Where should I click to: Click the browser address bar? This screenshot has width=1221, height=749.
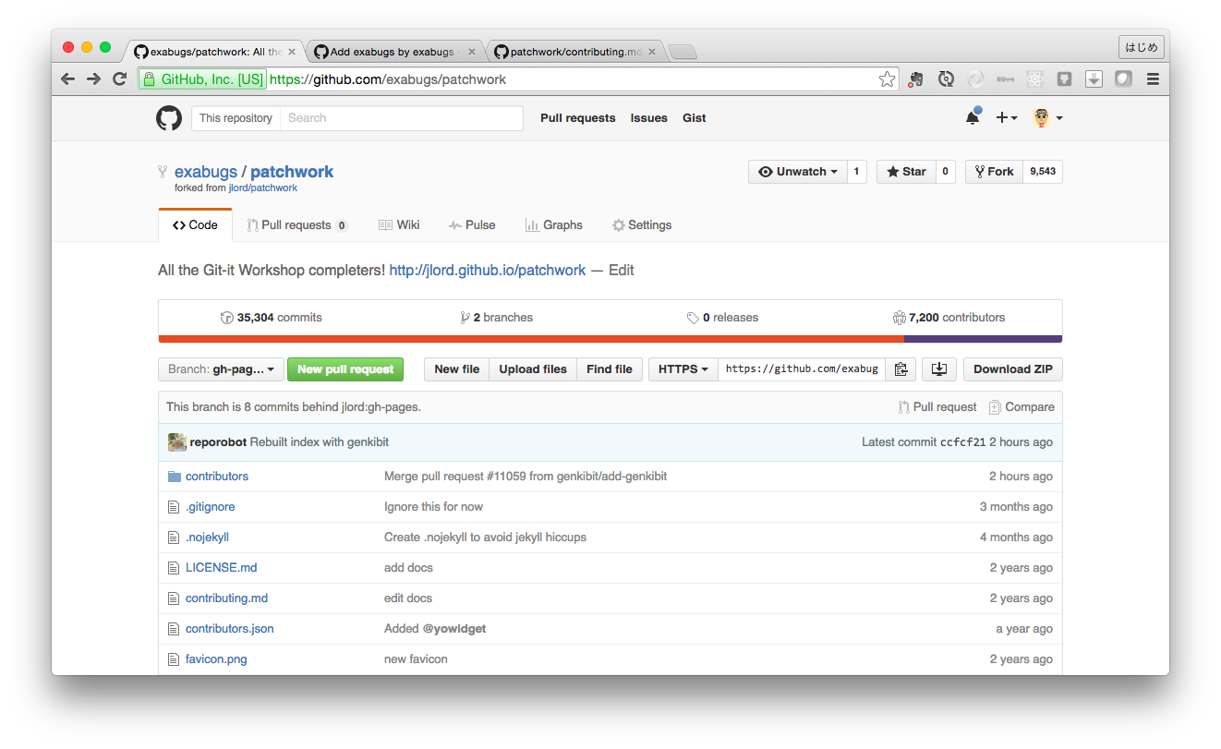tap(517, 79)
